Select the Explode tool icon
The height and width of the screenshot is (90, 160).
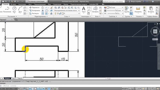51,10
